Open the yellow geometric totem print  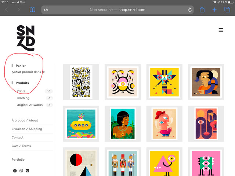(x=164, y=82)
